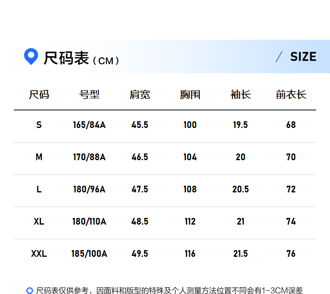Click the 胸围 column header
330x294 pixels.
coord(190,95)
